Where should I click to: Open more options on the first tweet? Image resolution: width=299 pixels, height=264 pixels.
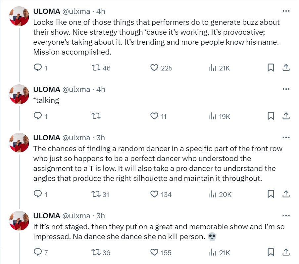[286, 11]
